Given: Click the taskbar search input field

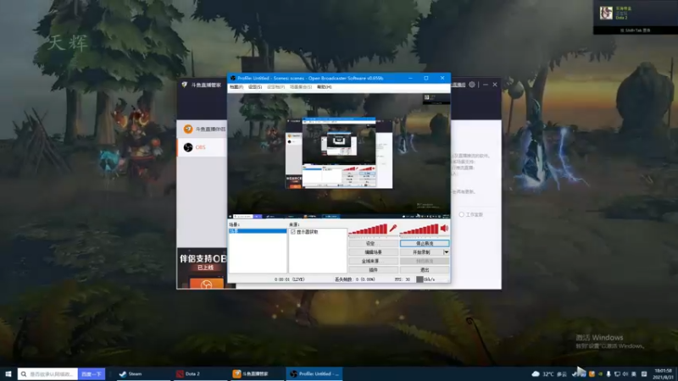Looking at the screenshot, I should pos(48,373).
